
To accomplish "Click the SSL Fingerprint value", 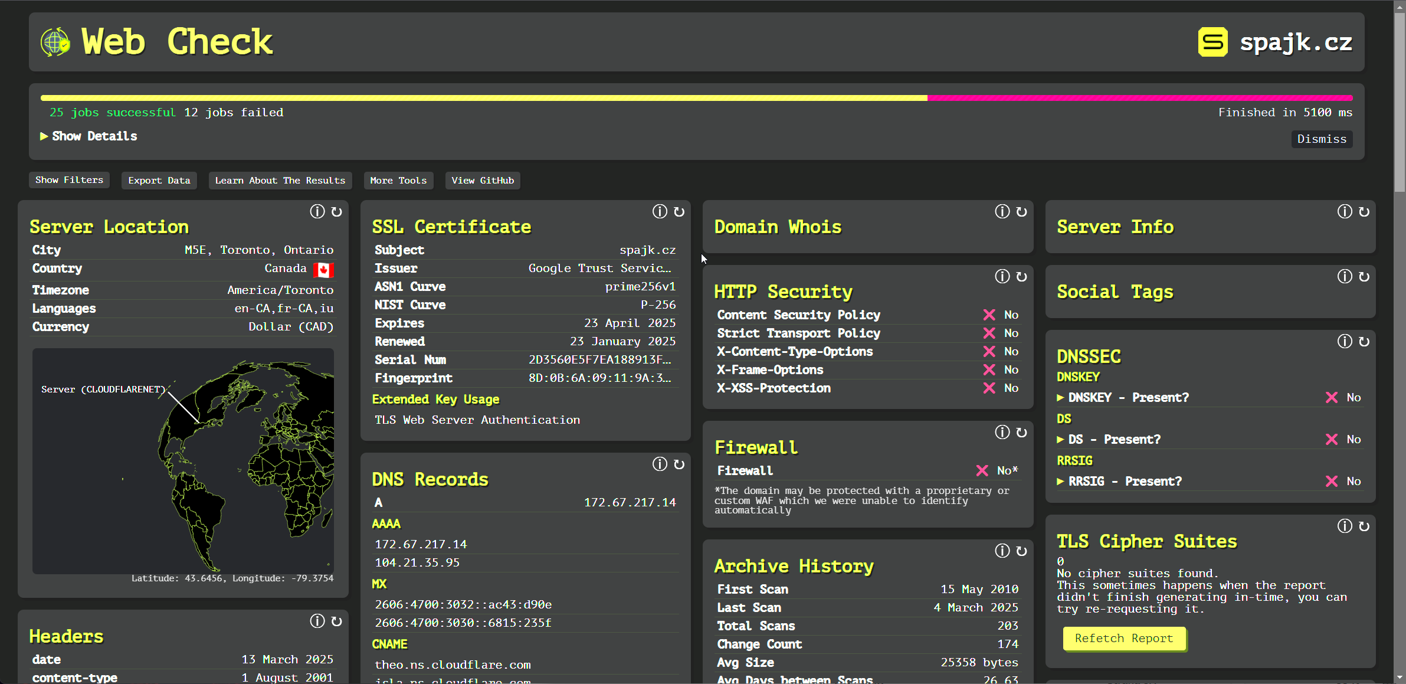I will [600, 378].
